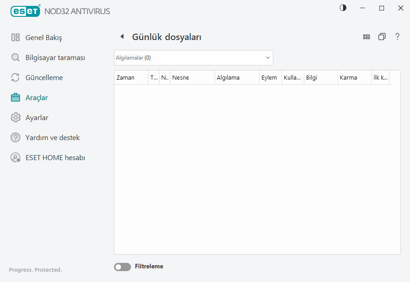
Task: Open the copy logs icon
Action: 382,37
